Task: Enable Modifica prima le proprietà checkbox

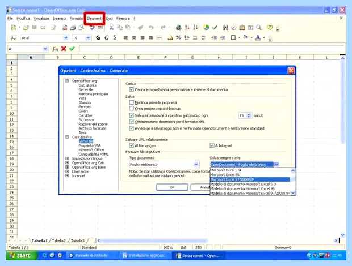Action: click(132, 102)
